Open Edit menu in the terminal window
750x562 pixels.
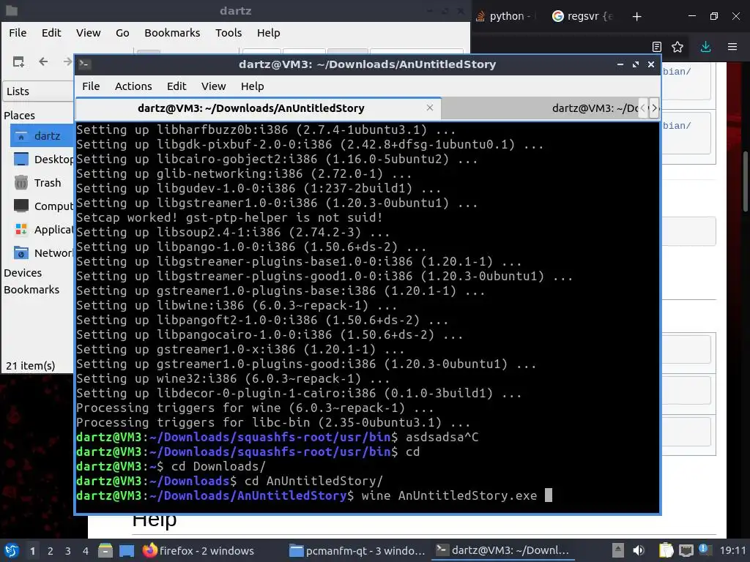[x=176, y=86]
